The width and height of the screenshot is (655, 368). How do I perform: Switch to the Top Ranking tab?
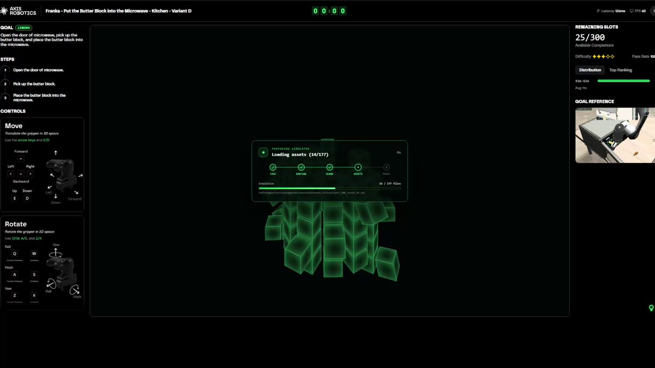click(x=621, y=70)
